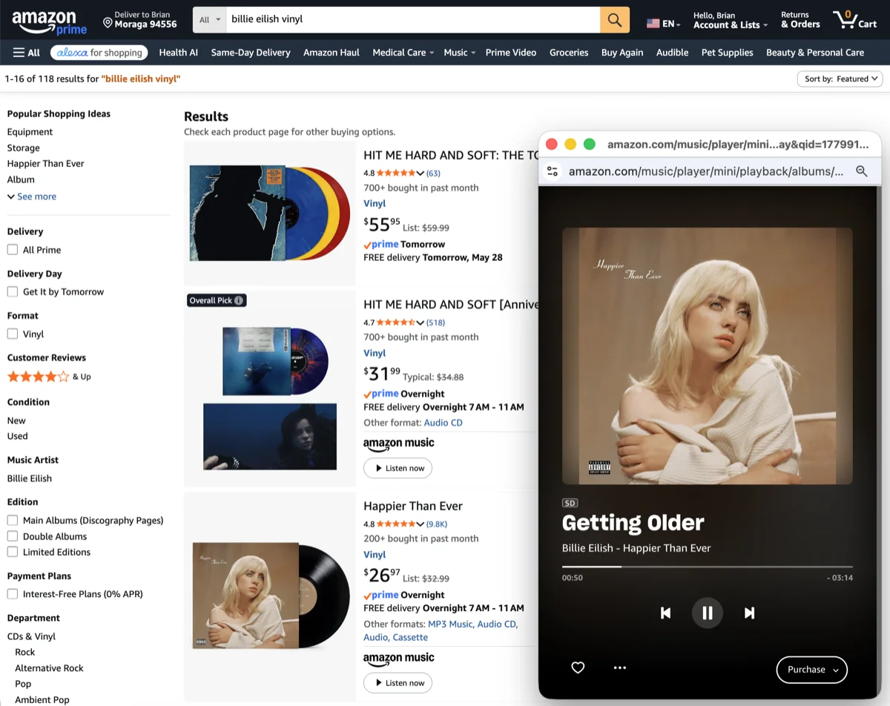
Task: Select the Storage shopping idea
Action: coord(23,148)
